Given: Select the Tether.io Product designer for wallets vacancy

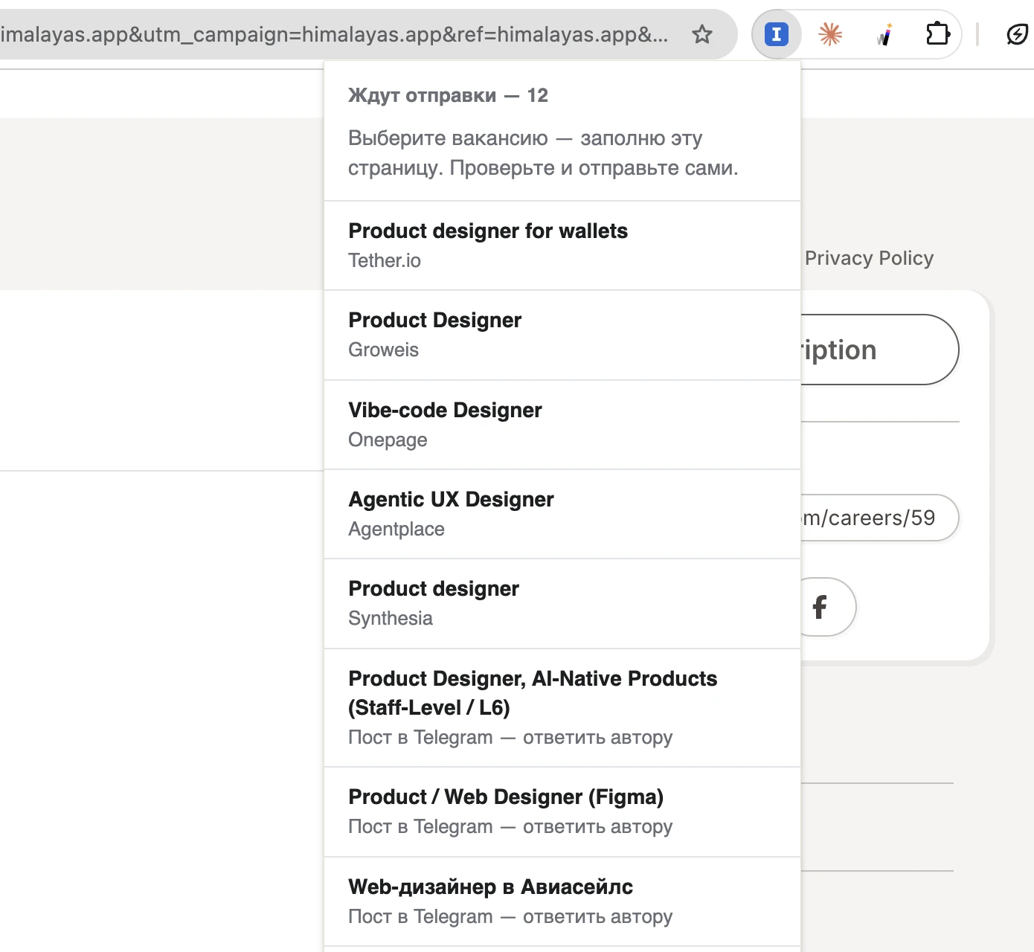Looking at the screenshot, I should (562, 245).
